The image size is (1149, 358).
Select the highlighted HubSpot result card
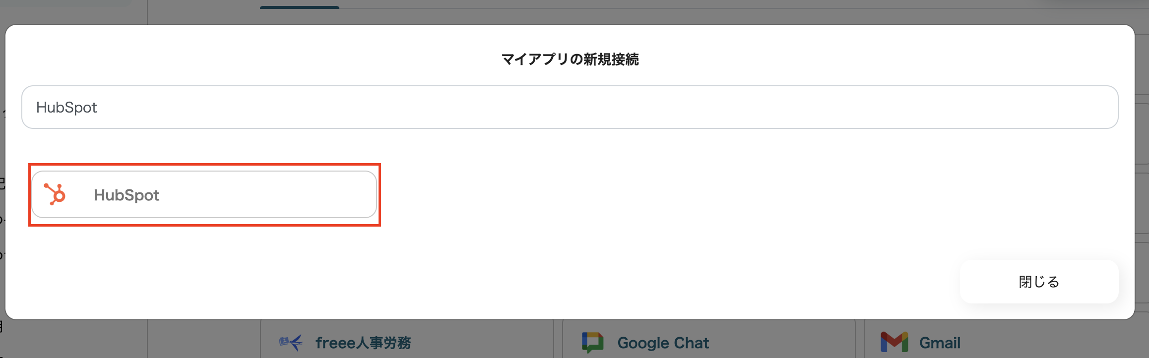[204, 194]
